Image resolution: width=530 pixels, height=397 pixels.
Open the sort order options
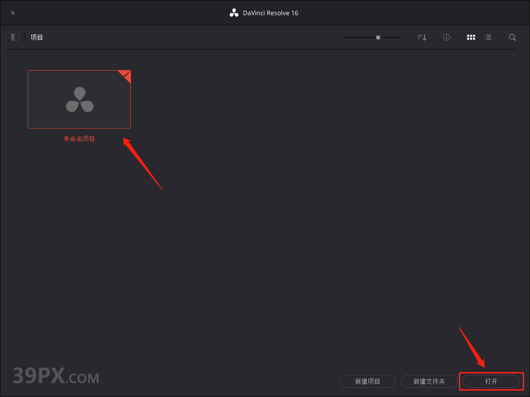[x=422, y=37]
